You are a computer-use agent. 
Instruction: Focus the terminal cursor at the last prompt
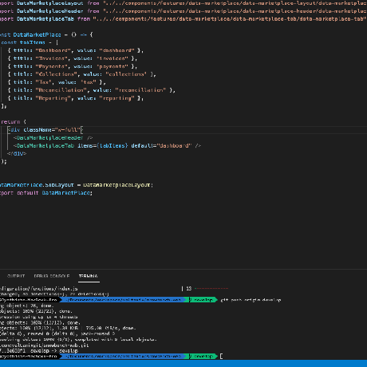tap(221, 356)
